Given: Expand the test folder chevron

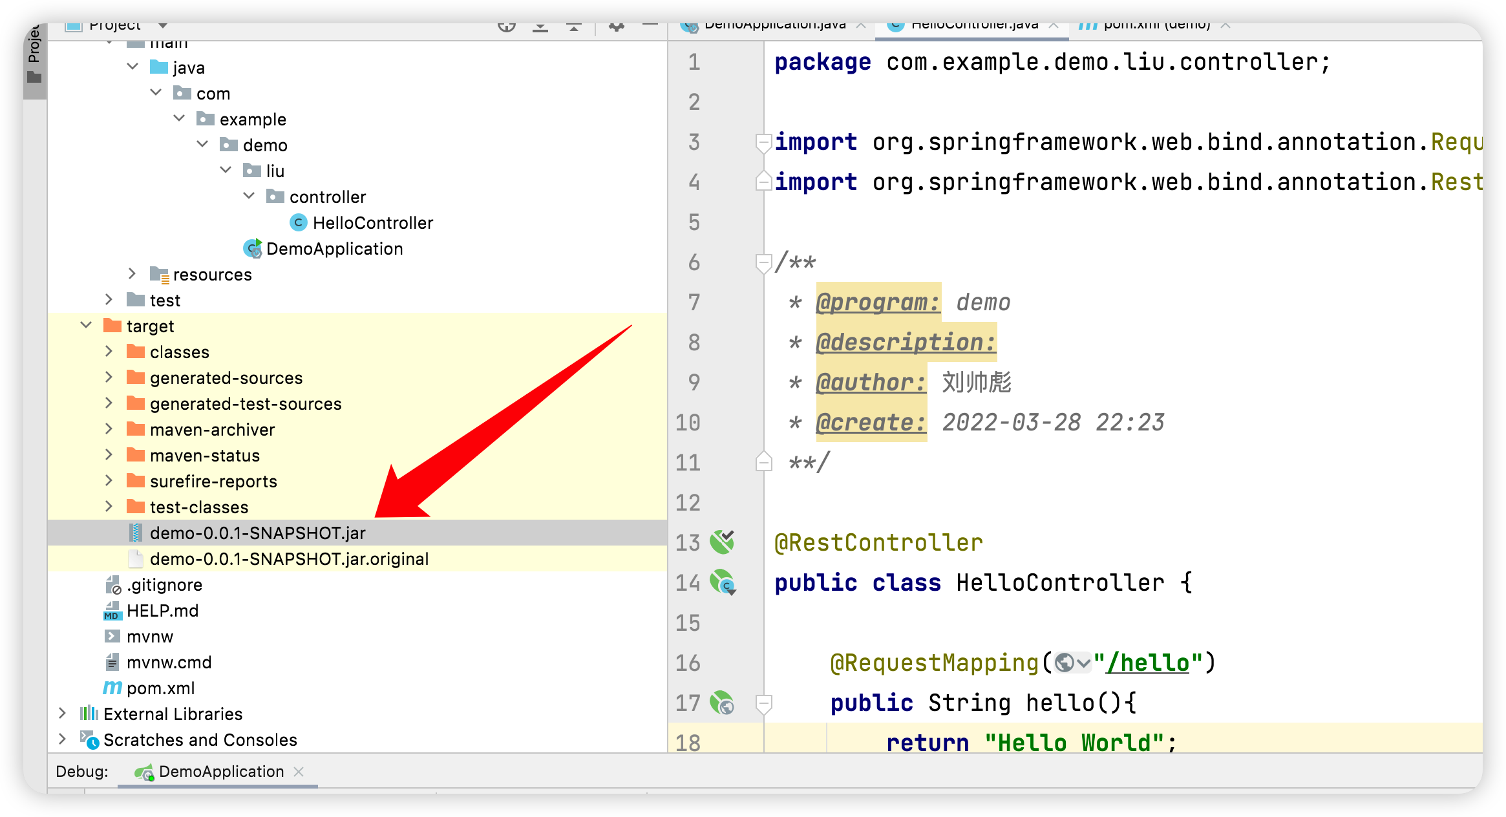Looking at the screenshot, I should (x=109, y=299).
